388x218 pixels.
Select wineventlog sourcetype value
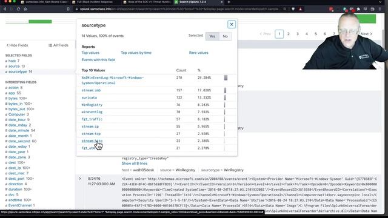(92, 112)
